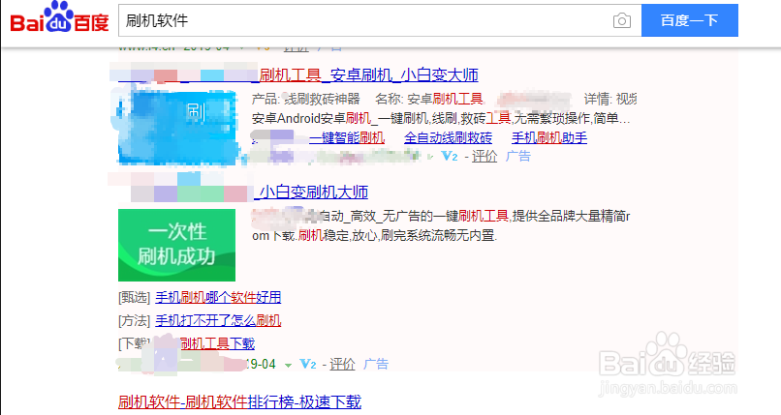Open 手机刷机哪个软件好用 link
781x415 pixels.
tap(218, 298)
